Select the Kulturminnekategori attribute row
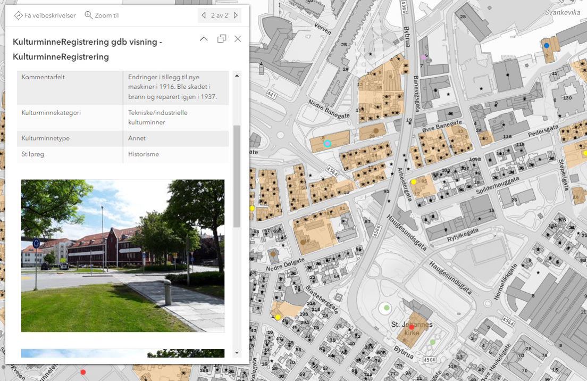 (122, 118)
